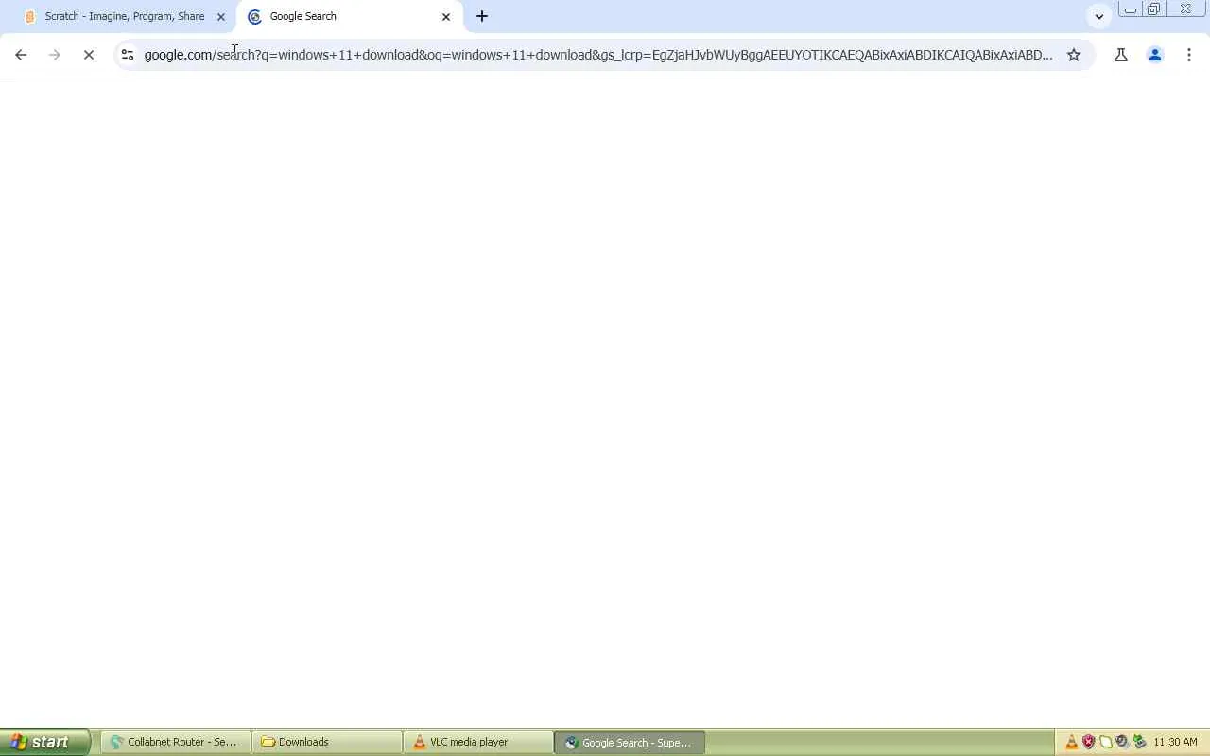Open the red security shield tray icon
The width and height of the screenshot is (1210, 756).
(1088, 742)
